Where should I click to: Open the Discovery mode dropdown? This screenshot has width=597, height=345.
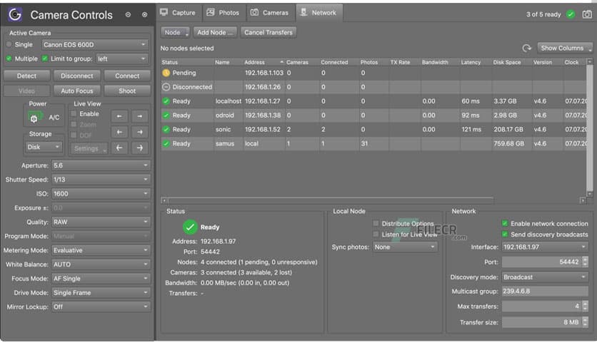click(545, 277)
